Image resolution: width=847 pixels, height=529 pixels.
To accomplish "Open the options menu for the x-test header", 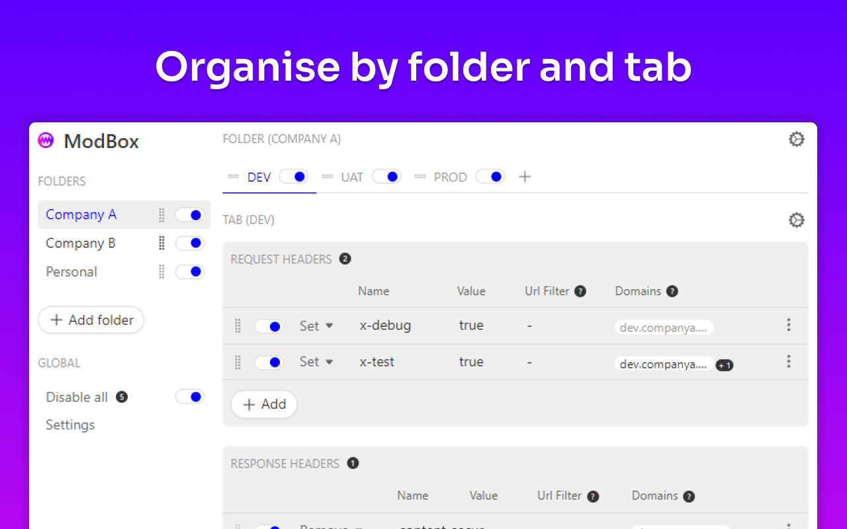I will pyautogui.click(x=788, y=362).
